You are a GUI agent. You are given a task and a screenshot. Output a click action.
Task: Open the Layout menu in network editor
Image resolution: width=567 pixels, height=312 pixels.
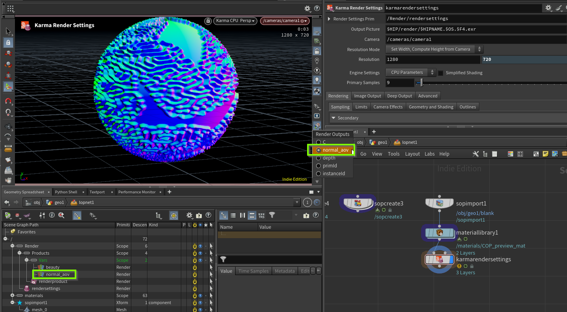point(412,154)
